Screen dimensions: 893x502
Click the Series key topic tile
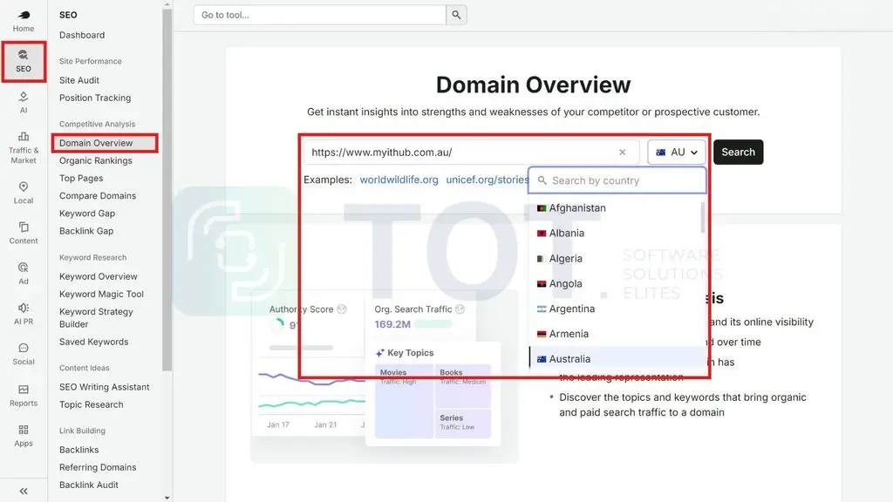click(463, 424)
